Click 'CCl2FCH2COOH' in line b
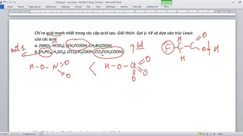Screen dimensions: 243x136 [109, 52]
